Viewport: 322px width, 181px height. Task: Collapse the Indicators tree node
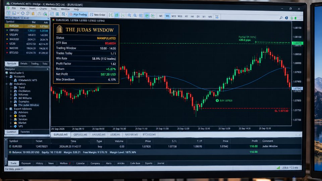pos(7,84)
